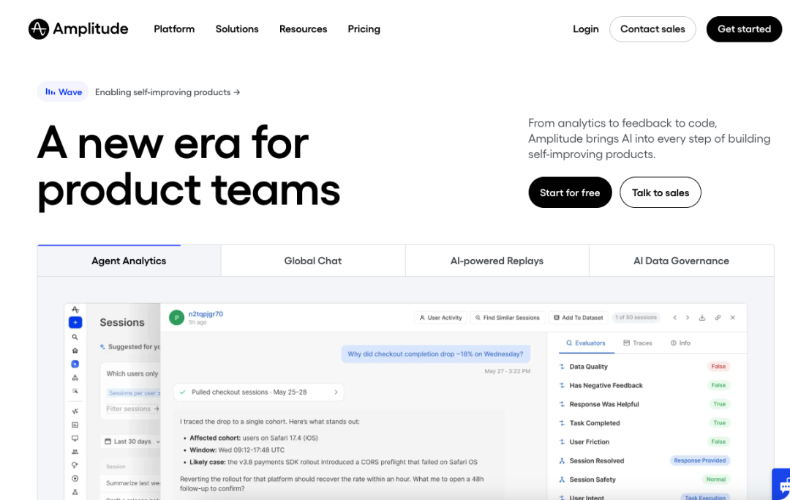Image resolution: width=790 pixels, height=500 pixels.
Task: Click the Response Provided badge
Action: coord(700,460)
